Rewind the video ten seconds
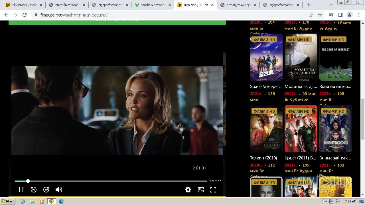This screenshot has width=365, height=205. coord(34,190)
